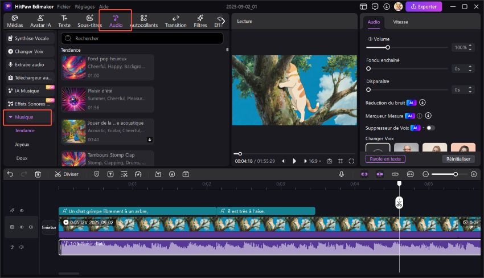The height and width of the screenshot is (278, 484).
Task: Show more tool categories with the right arrow
Action: click(223, 21)
